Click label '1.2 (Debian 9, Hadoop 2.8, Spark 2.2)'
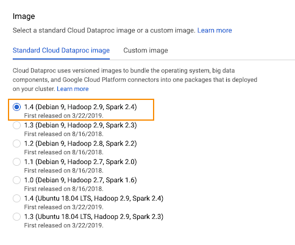Screen dimensions: 295x245 point(80,143)
